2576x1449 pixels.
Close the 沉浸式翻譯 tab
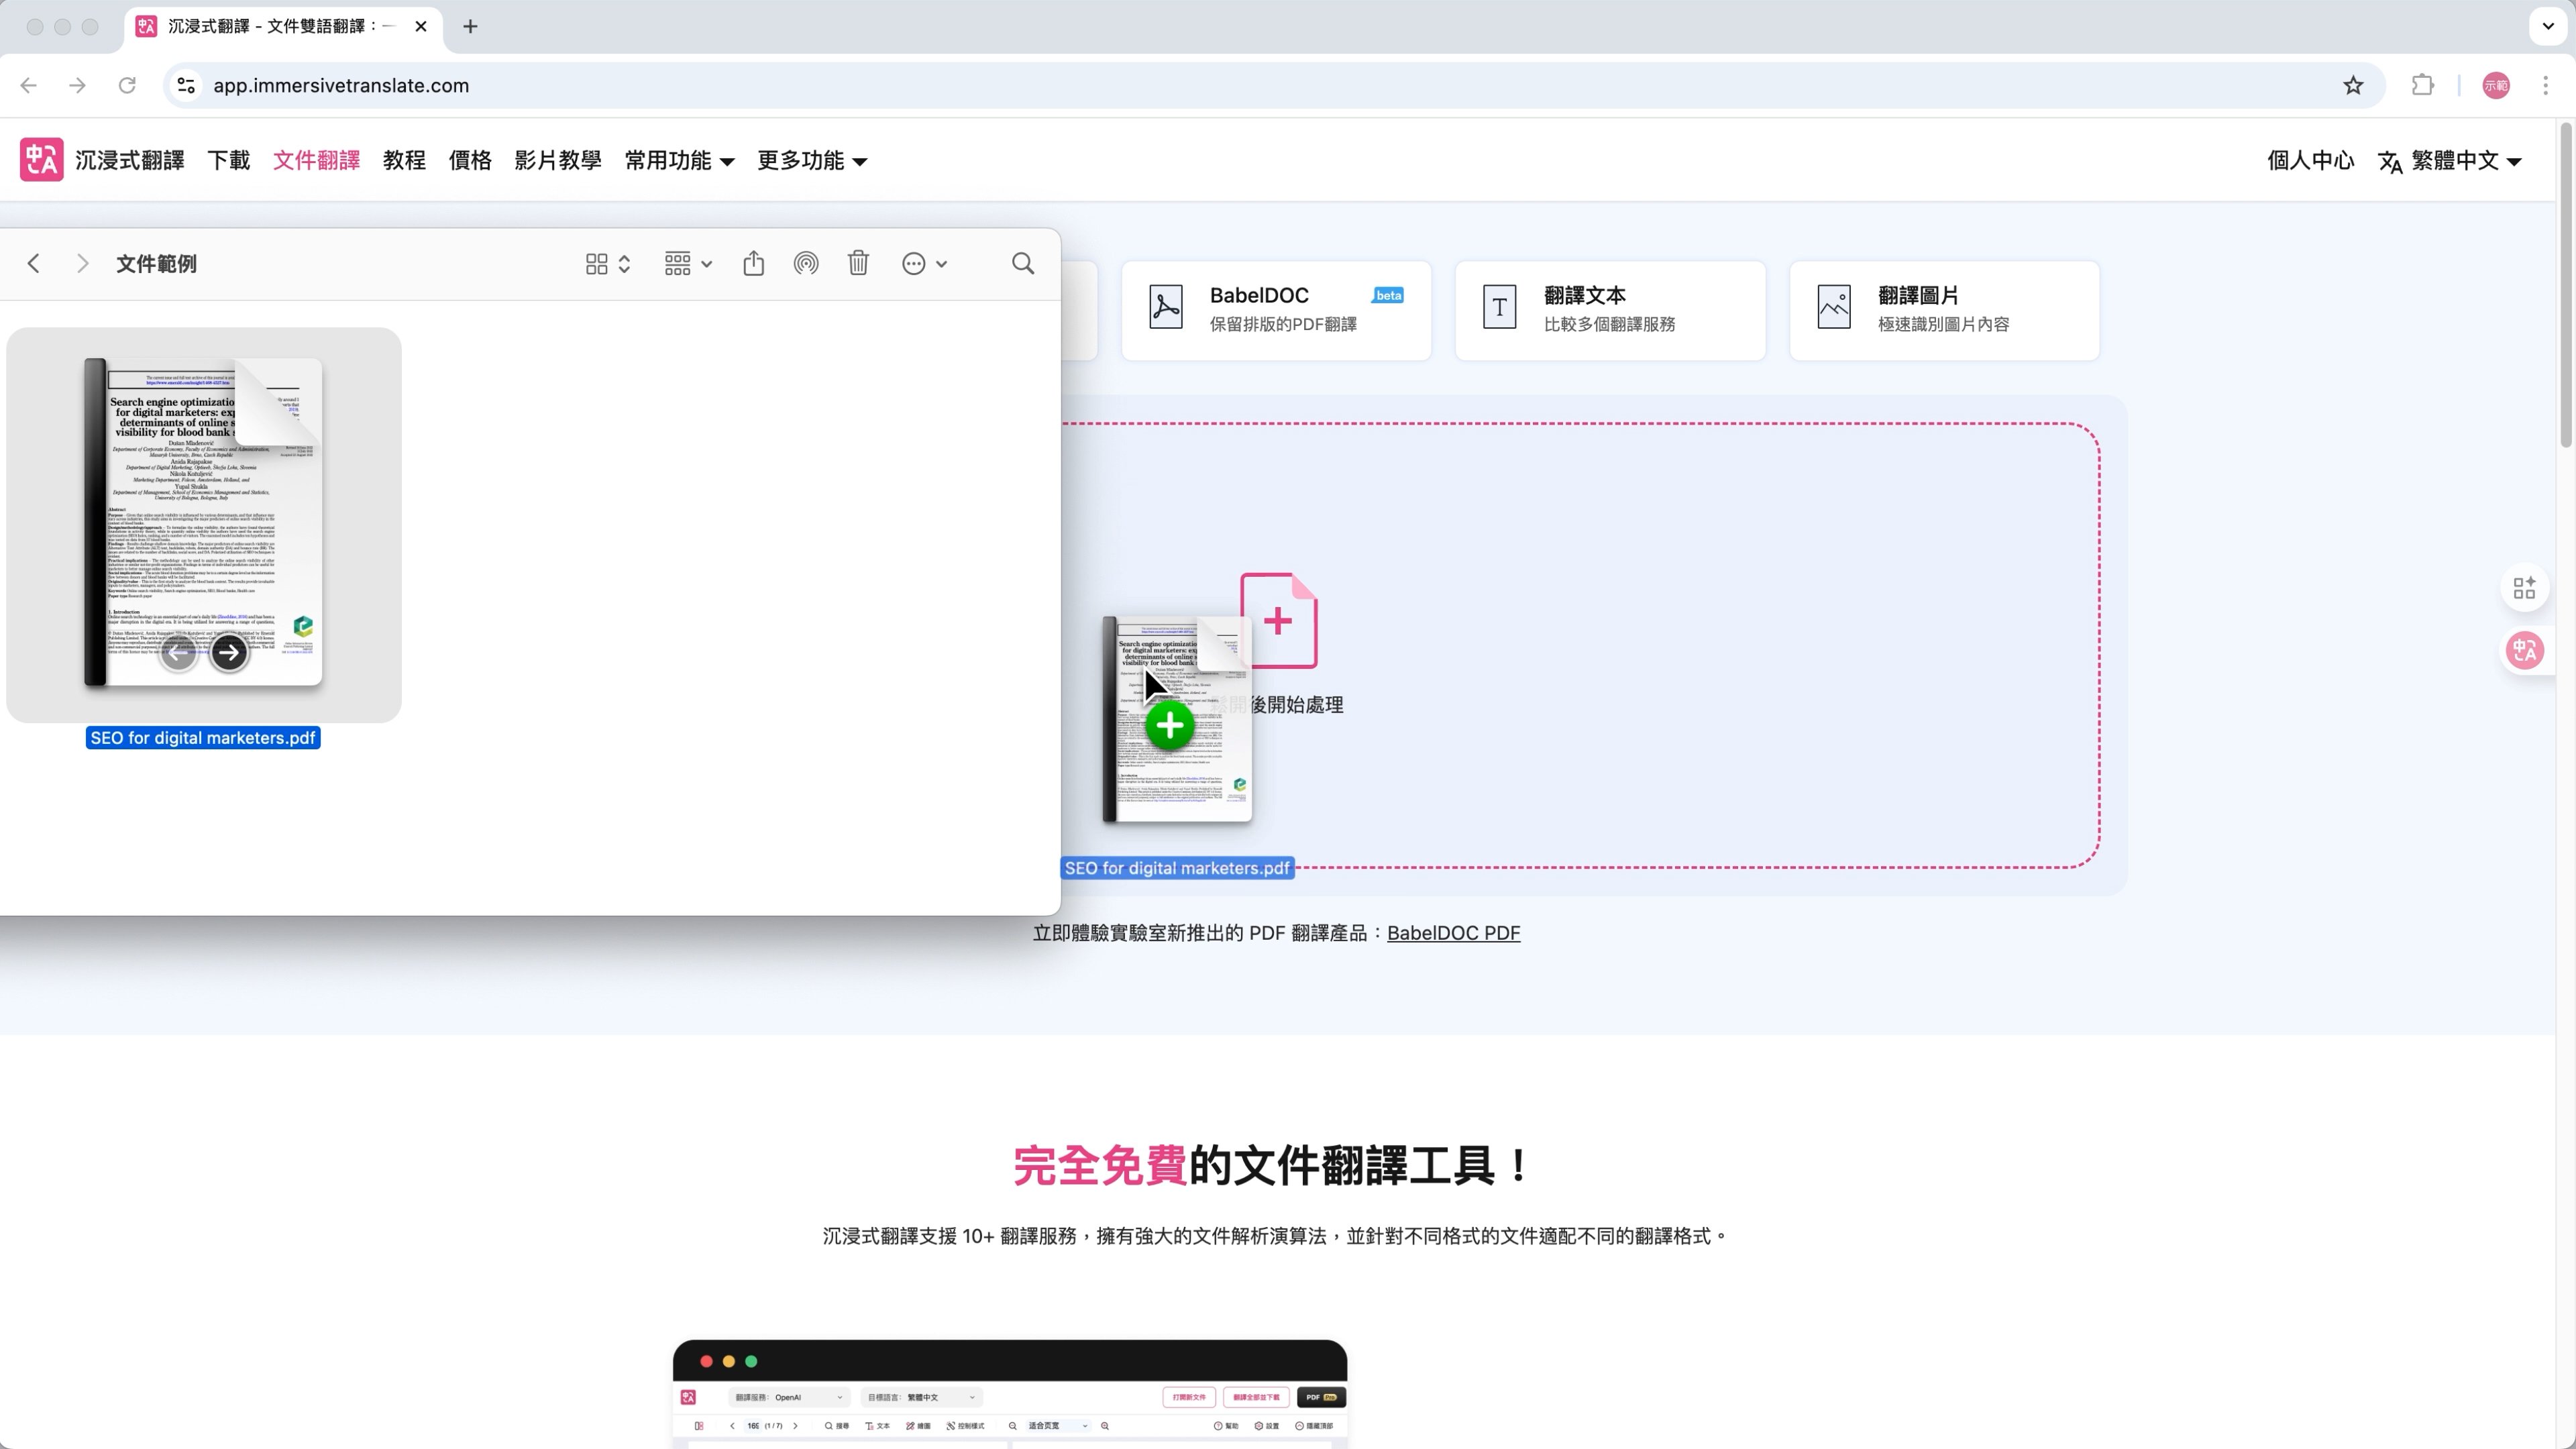coord(421,26)
